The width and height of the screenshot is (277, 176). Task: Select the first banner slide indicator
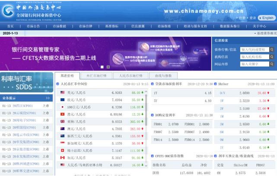pyautogui.click(x=102, y=67)
